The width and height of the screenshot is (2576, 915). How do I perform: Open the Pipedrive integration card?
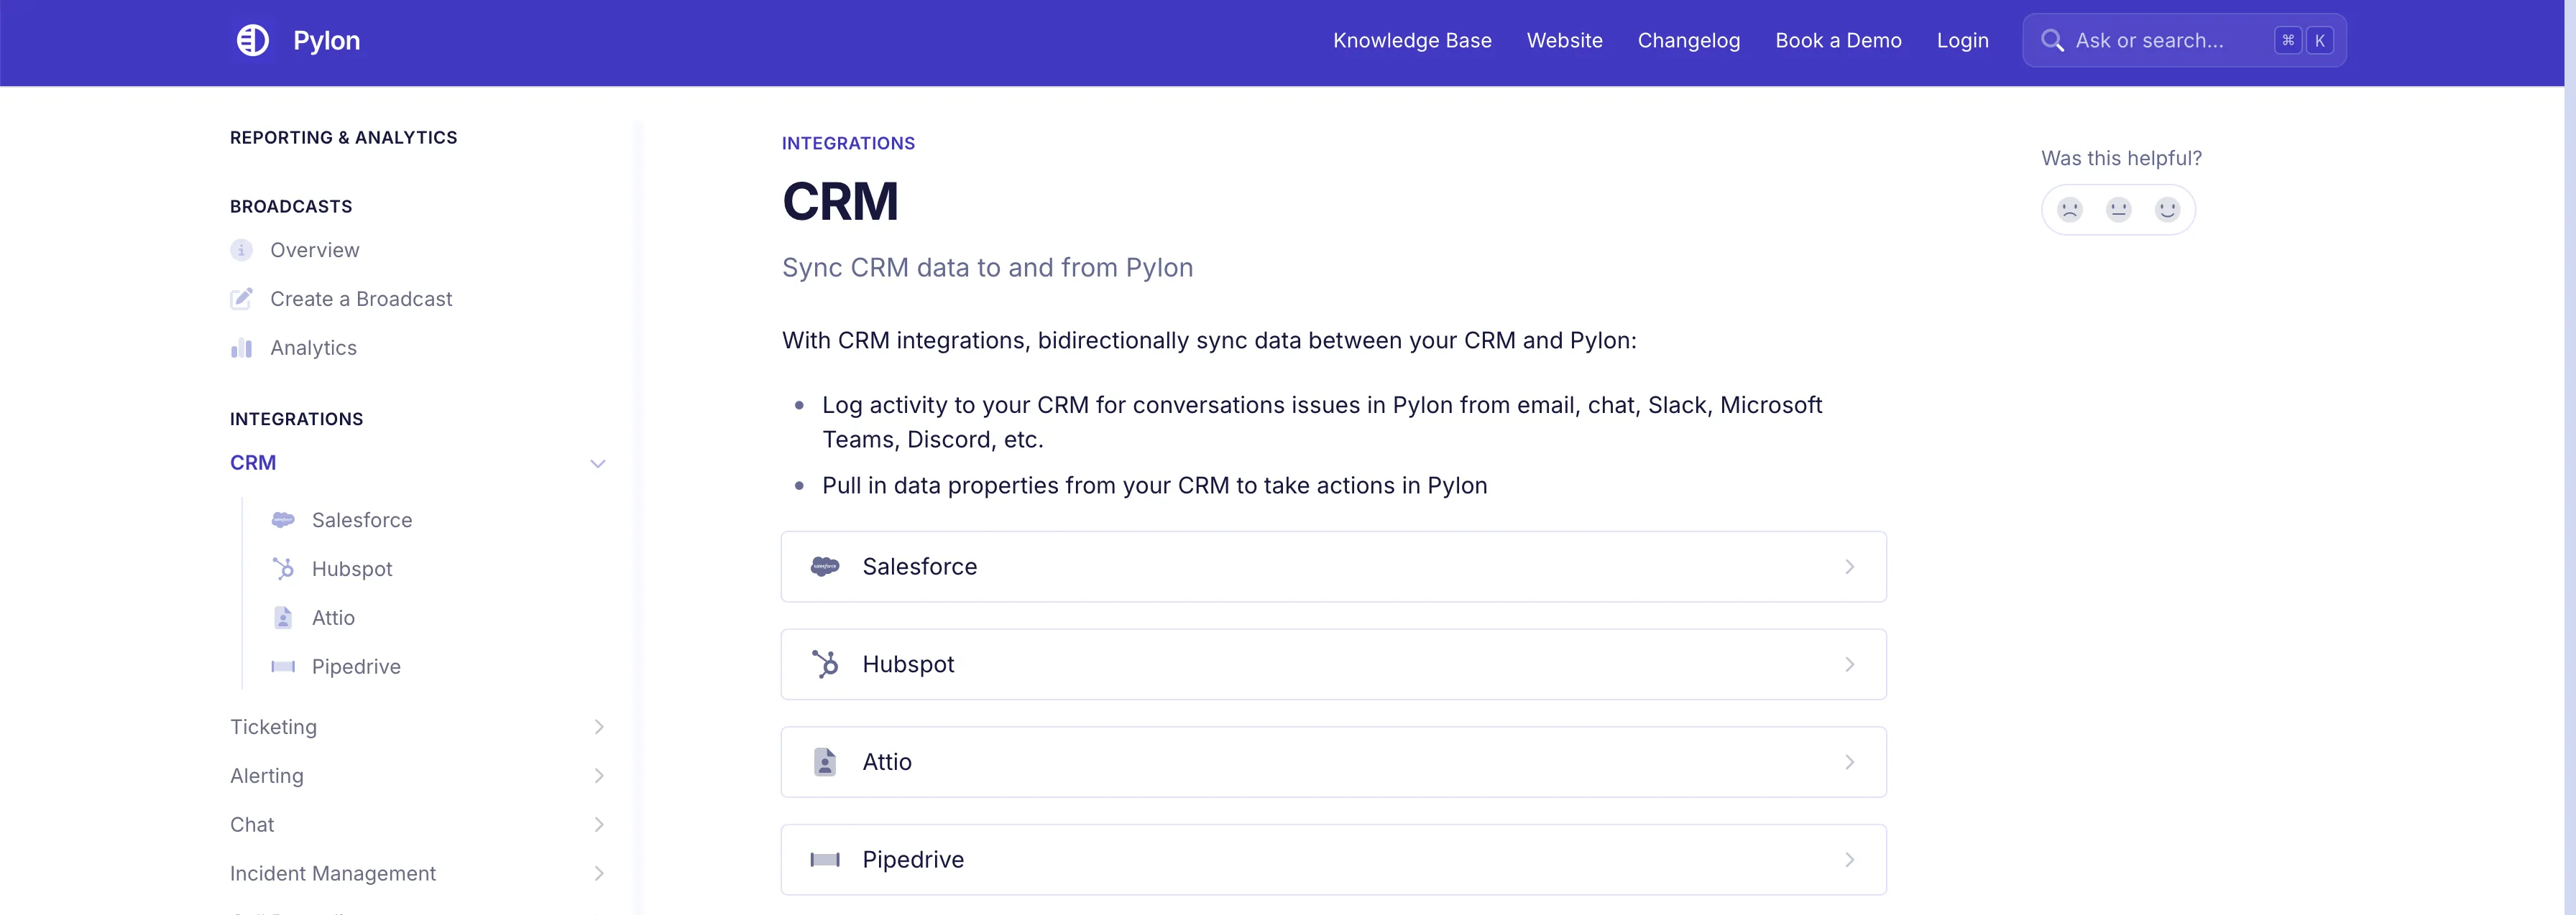point(1333,860)
